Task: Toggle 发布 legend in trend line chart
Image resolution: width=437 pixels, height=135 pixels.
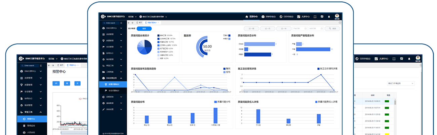Action: (x=227, y=72)
